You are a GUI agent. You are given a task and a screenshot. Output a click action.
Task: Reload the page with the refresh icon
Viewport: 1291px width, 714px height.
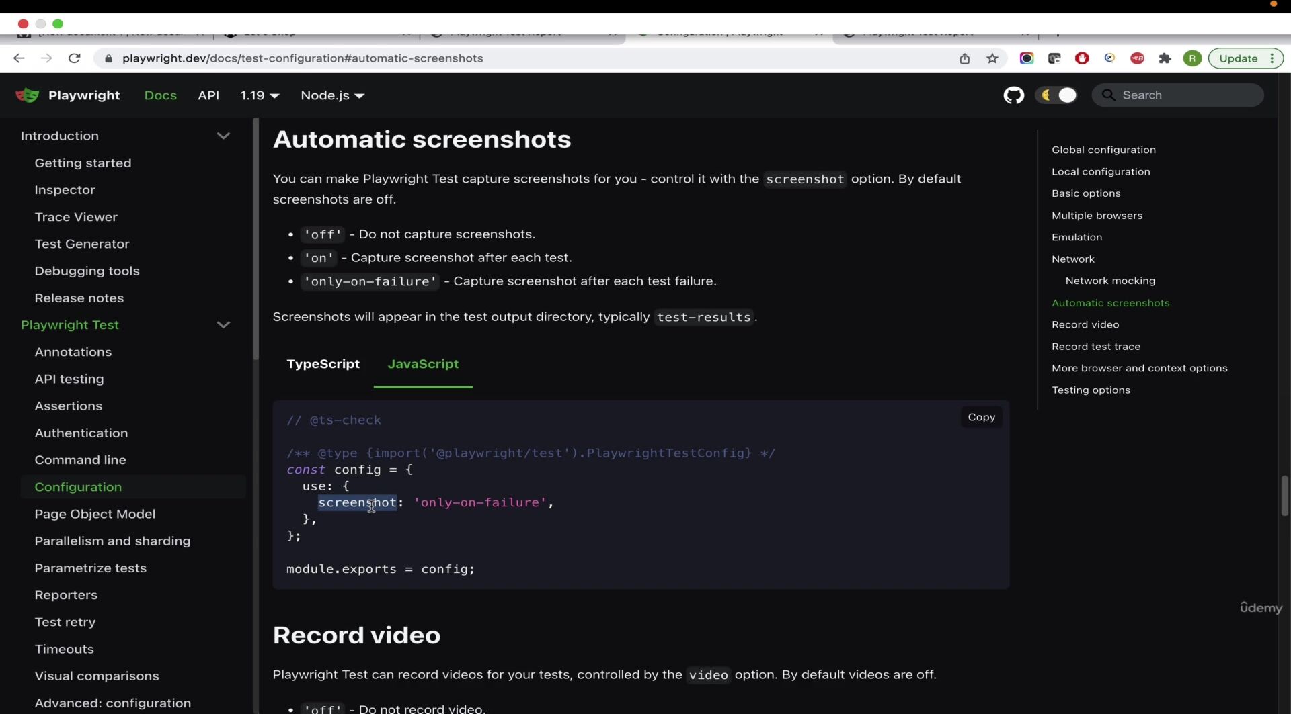click(x=75, y=58)
